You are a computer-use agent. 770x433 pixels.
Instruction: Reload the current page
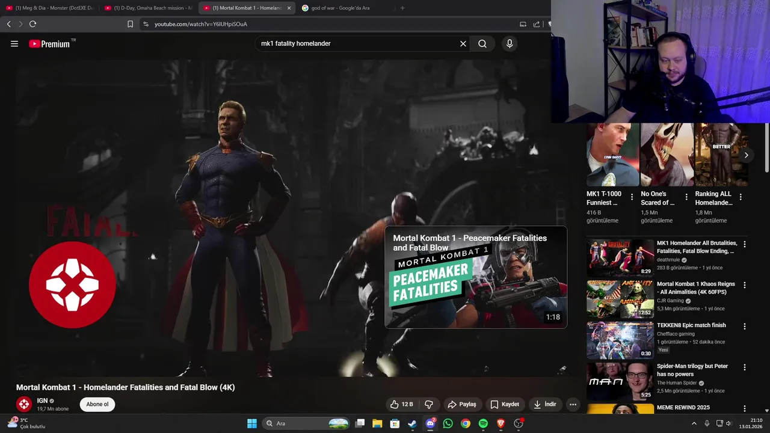(x=32, y=24)
